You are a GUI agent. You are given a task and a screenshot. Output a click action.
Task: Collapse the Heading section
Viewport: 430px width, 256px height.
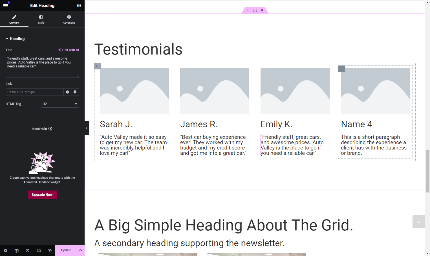coord(15,39)
